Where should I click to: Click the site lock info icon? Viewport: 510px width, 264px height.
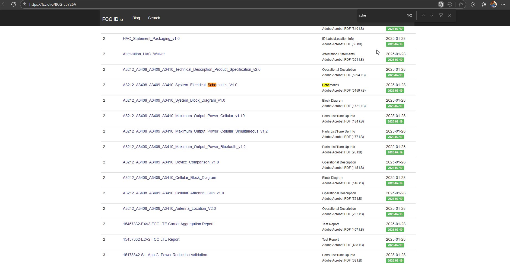[x=24, y=4]
